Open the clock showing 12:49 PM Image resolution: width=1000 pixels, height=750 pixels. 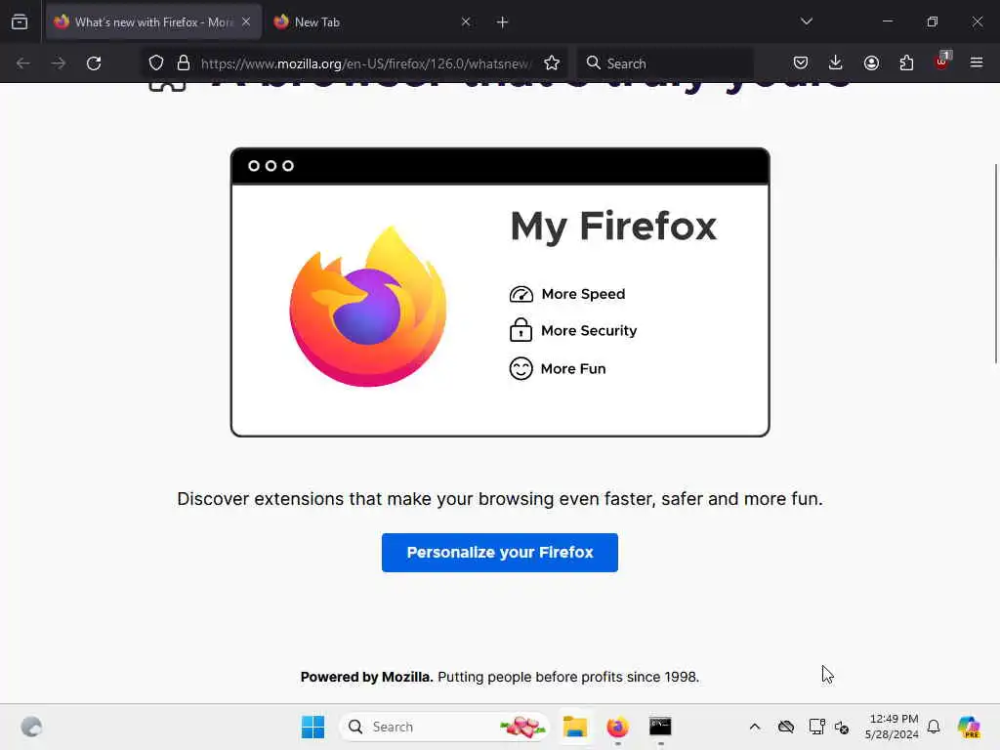point(892,727)
